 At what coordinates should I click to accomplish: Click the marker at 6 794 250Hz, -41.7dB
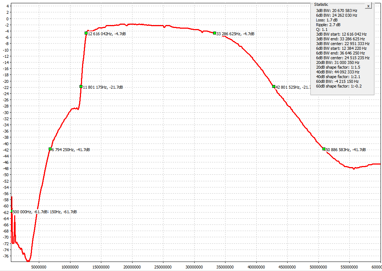tap(50, 149)
